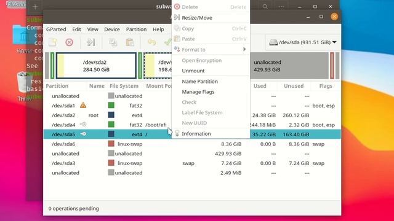The image size is (394, 221).
Task: Click the New partition toolbar icon
Action: [53, 42]
